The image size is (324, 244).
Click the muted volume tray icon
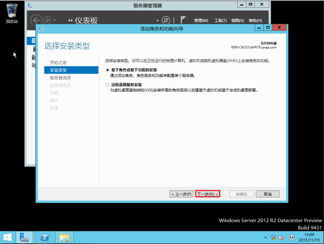(x=281, y=237)
